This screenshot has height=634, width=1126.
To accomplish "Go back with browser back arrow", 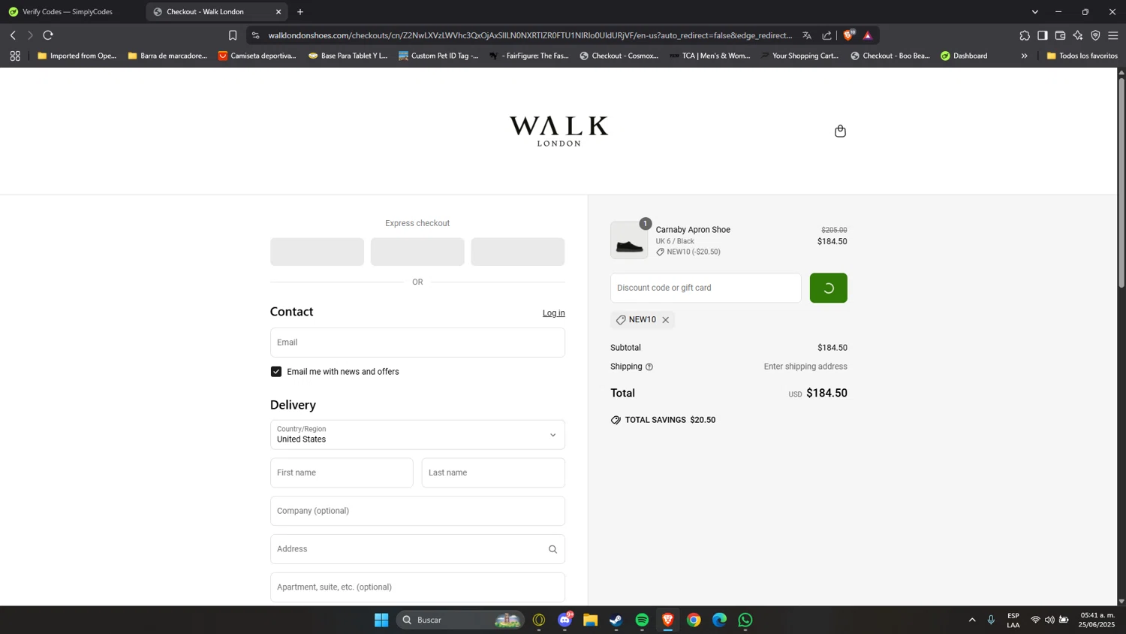I will pyautogui.click(x=13, y=35).
